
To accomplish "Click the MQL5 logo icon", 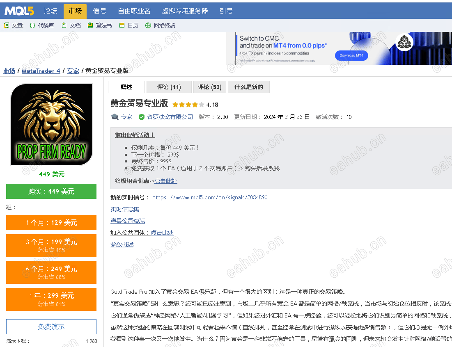I will tap(18, 11).
